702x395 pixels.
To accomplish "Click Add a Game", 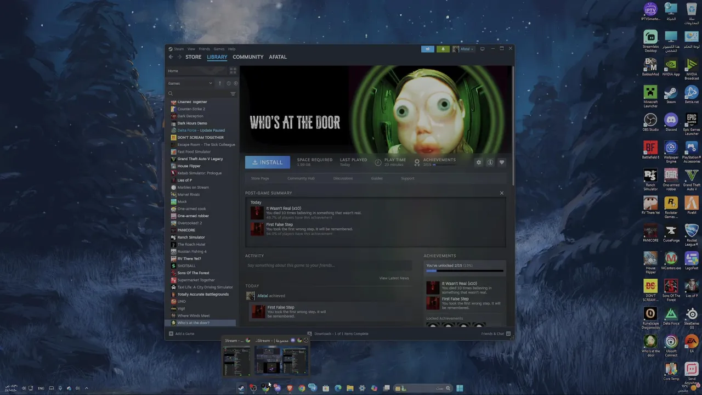I will pyautogui.click(x=182, y=334).
